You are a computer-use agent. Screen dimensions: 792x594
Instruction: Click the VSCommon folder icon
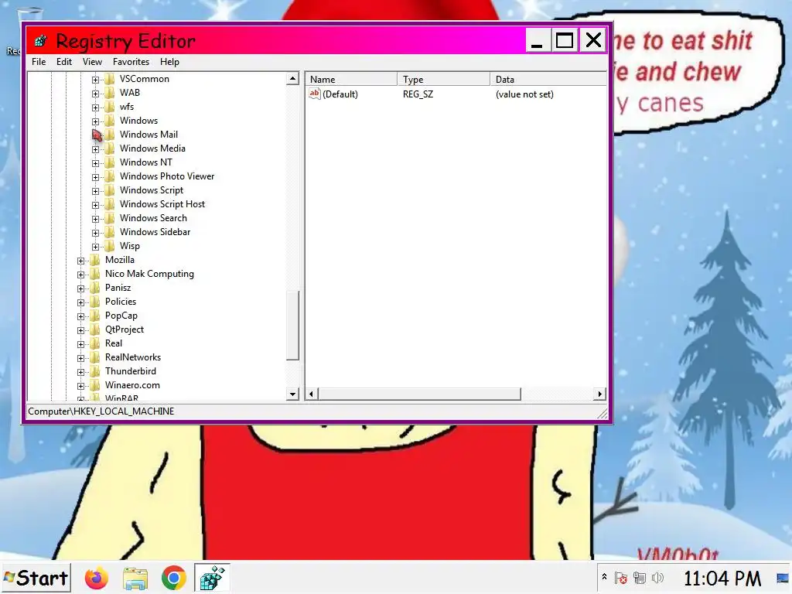[x=110, y=79]
